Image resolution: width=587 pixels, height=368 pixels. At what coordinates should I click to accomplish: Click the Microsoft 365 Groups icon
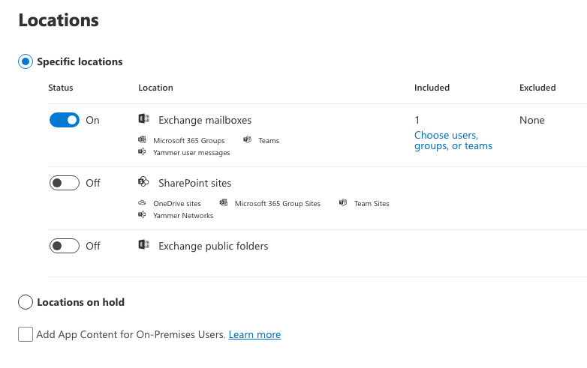coord(142,140)
